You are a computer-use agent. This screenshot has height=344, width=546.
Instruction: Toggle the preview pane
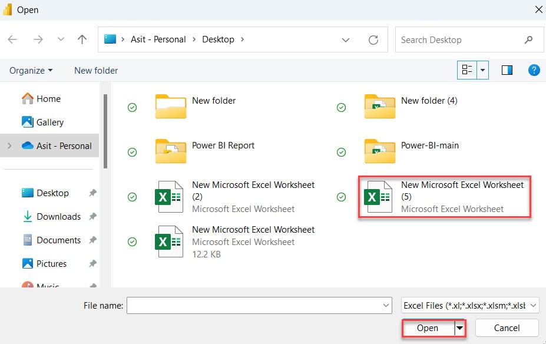pos(507,70)
